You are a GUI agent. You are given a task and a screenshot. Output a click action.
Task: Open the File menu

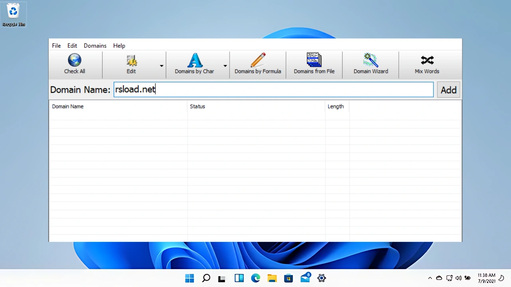tap(56, 45)
